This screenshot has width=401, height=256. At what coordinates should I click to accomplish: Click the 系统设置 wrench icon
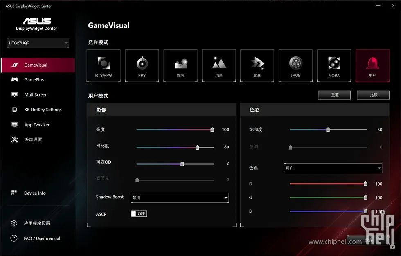(15, 139)
